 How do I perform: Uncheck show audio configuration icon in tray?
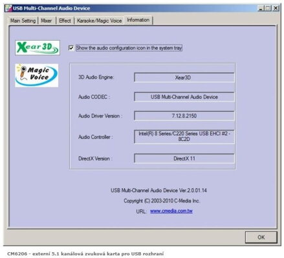pos(71,48)
